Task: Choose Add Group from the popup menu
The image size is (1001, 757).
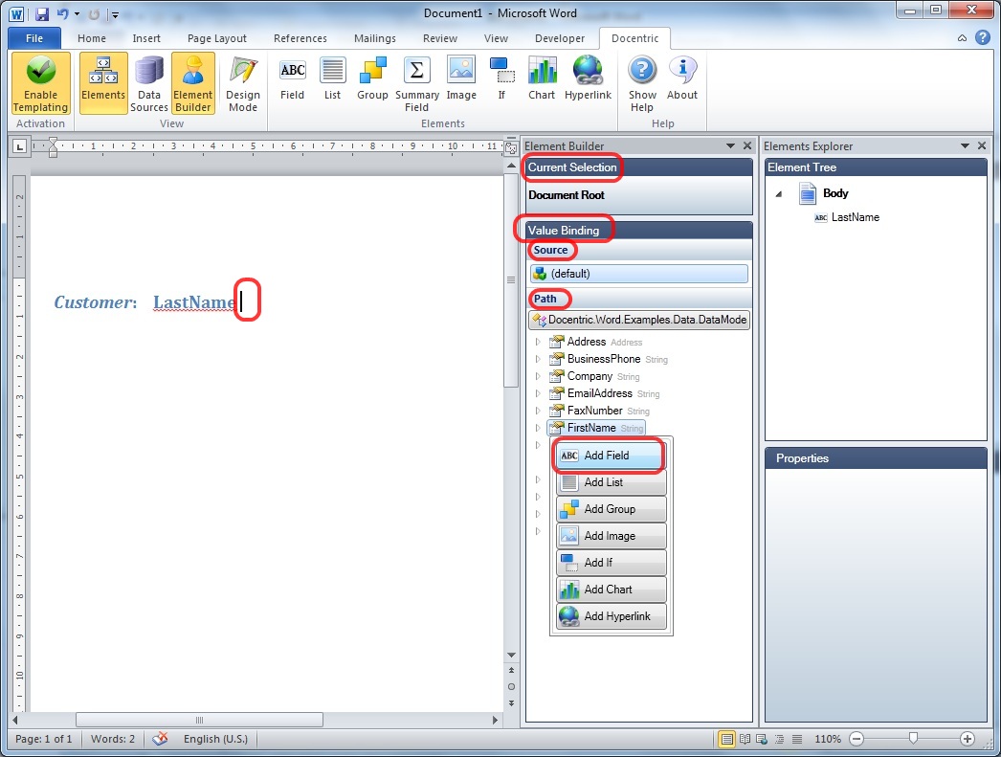Action: point(611,509)
